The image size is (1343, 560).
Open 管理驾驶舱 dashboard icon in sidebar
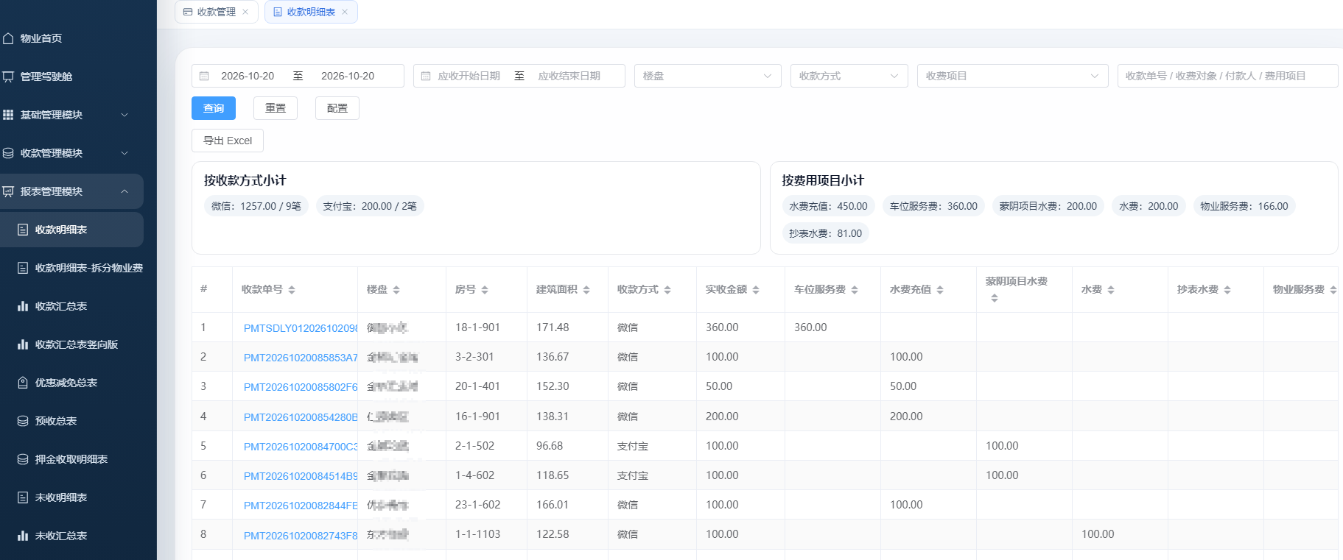click(8, 77)
